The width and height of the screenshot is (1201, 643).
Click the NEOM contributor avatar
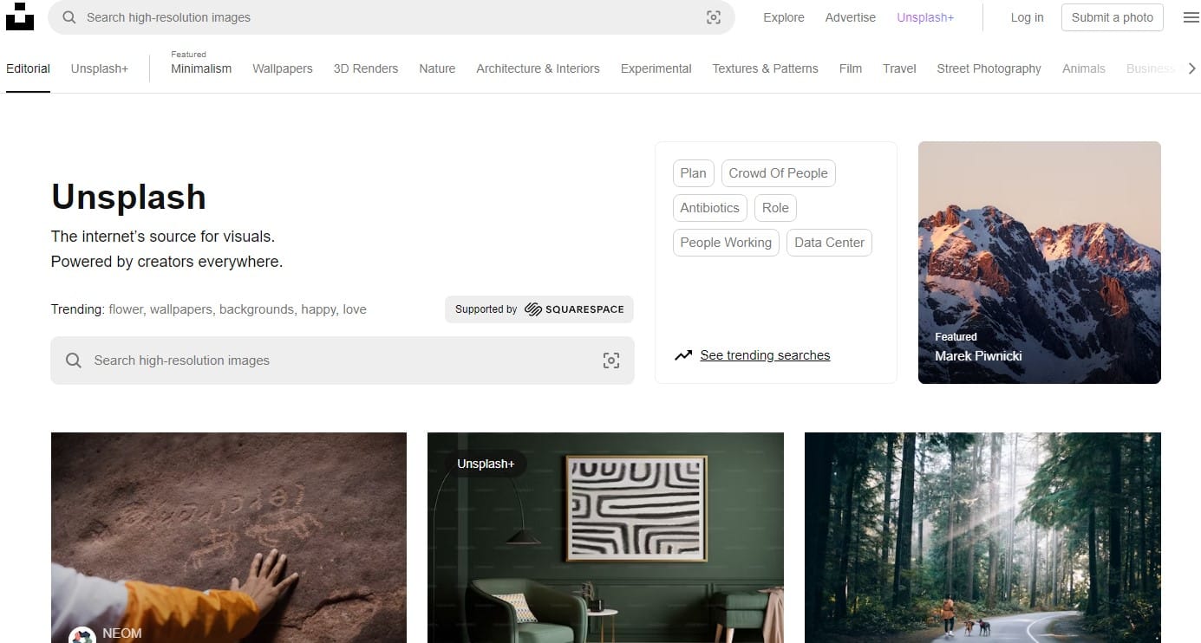click(x=82, y=633)
